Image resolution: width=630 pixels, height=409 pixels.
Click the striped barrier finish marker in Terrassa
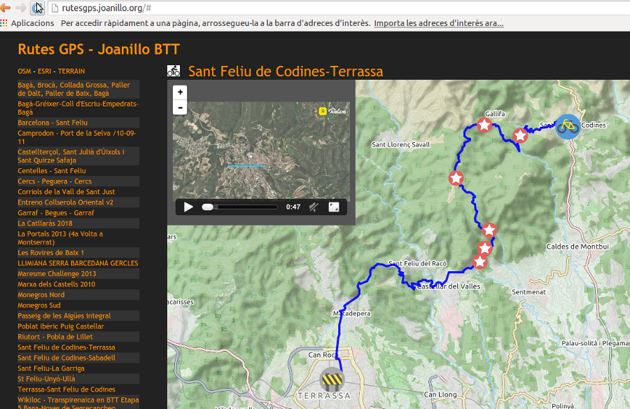332,380
